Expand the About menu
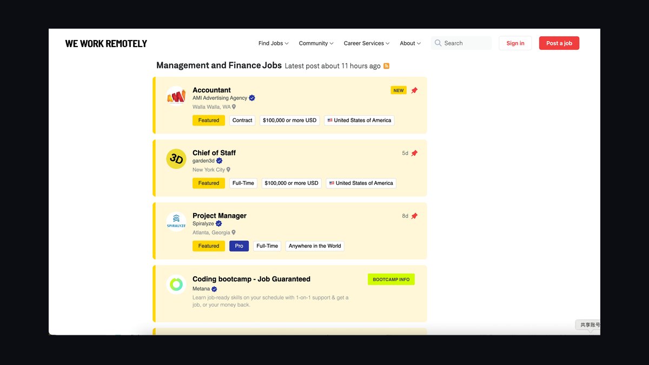This screenshot has width=649, height=365. 410,43
